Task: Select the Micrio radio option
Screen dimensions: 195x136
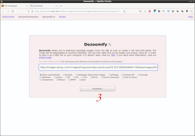Action: coord(91,77)
